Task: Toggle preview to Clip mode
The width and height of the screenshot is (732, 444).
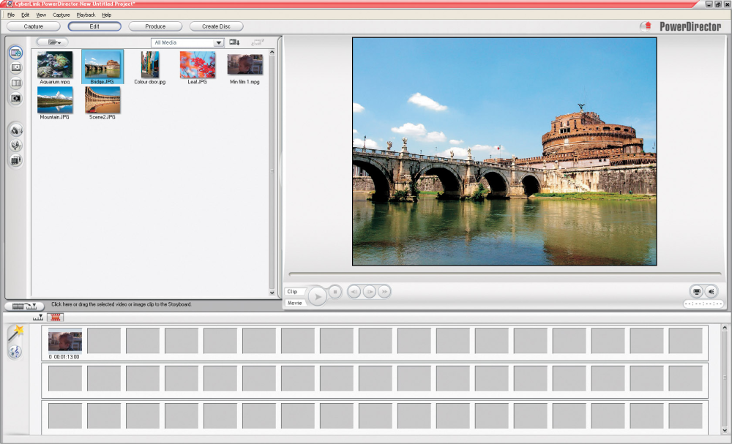Action: click(294, 291)
